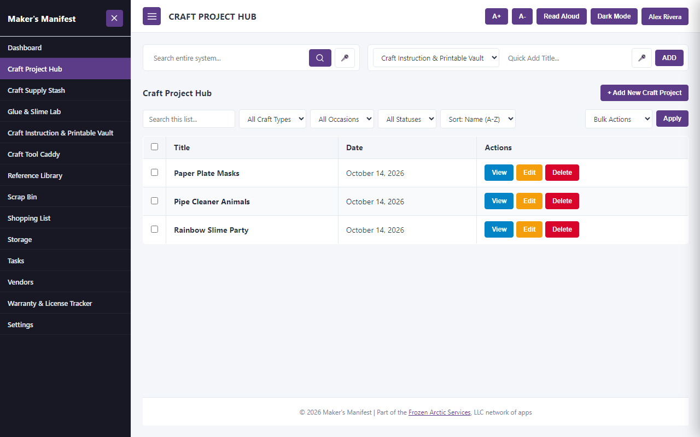700x437 pixels.
Task: Enable Dark Mode
Action: [614, 16]
